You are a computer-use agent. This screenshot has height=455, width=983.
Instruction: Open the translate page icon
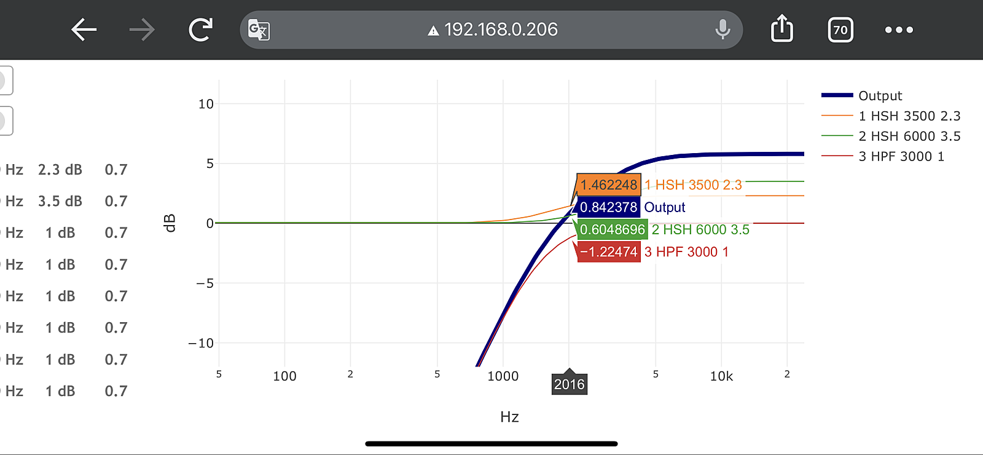(259, 30)
